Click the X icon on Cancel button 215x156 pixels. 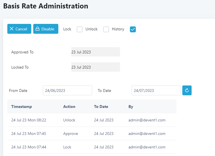tap(12, 29)
